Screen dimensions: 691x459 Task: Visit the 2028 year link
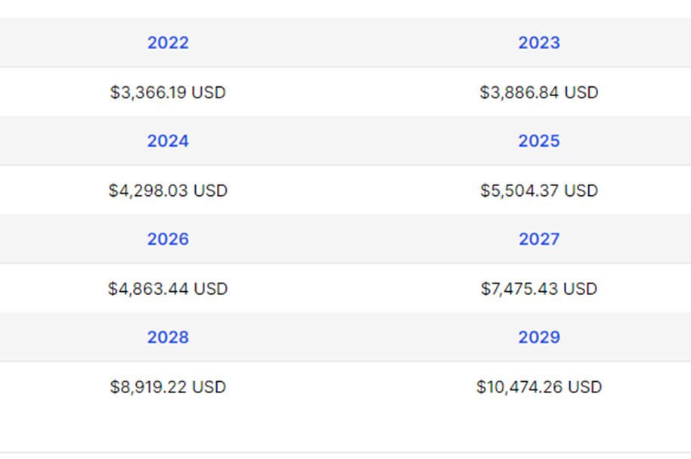[168, 337]
